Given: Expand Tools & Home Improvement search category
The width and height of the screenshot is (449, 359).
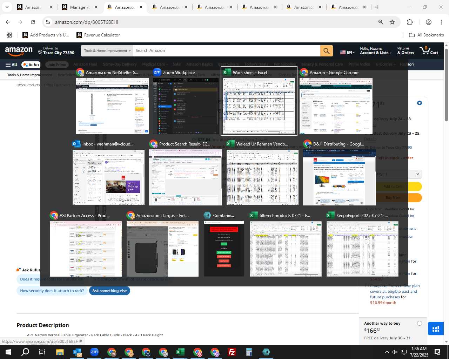Looking at the screenshot, I should pyautogui.click(x=107, y=51).
